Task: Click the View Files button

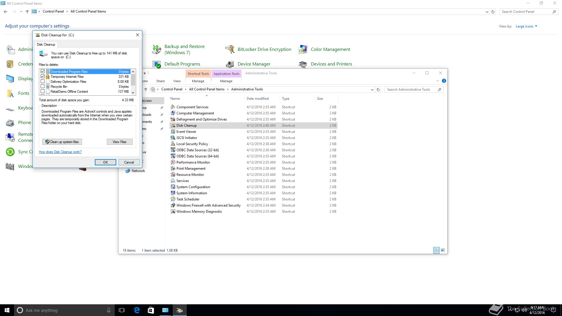Action: [x=119, y=142]
